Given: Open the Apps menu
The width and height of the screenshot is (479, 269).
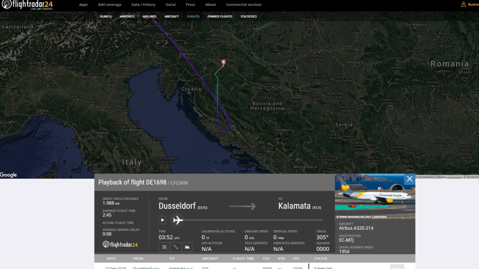Looking at the screenshot, I should click(83, 5).
